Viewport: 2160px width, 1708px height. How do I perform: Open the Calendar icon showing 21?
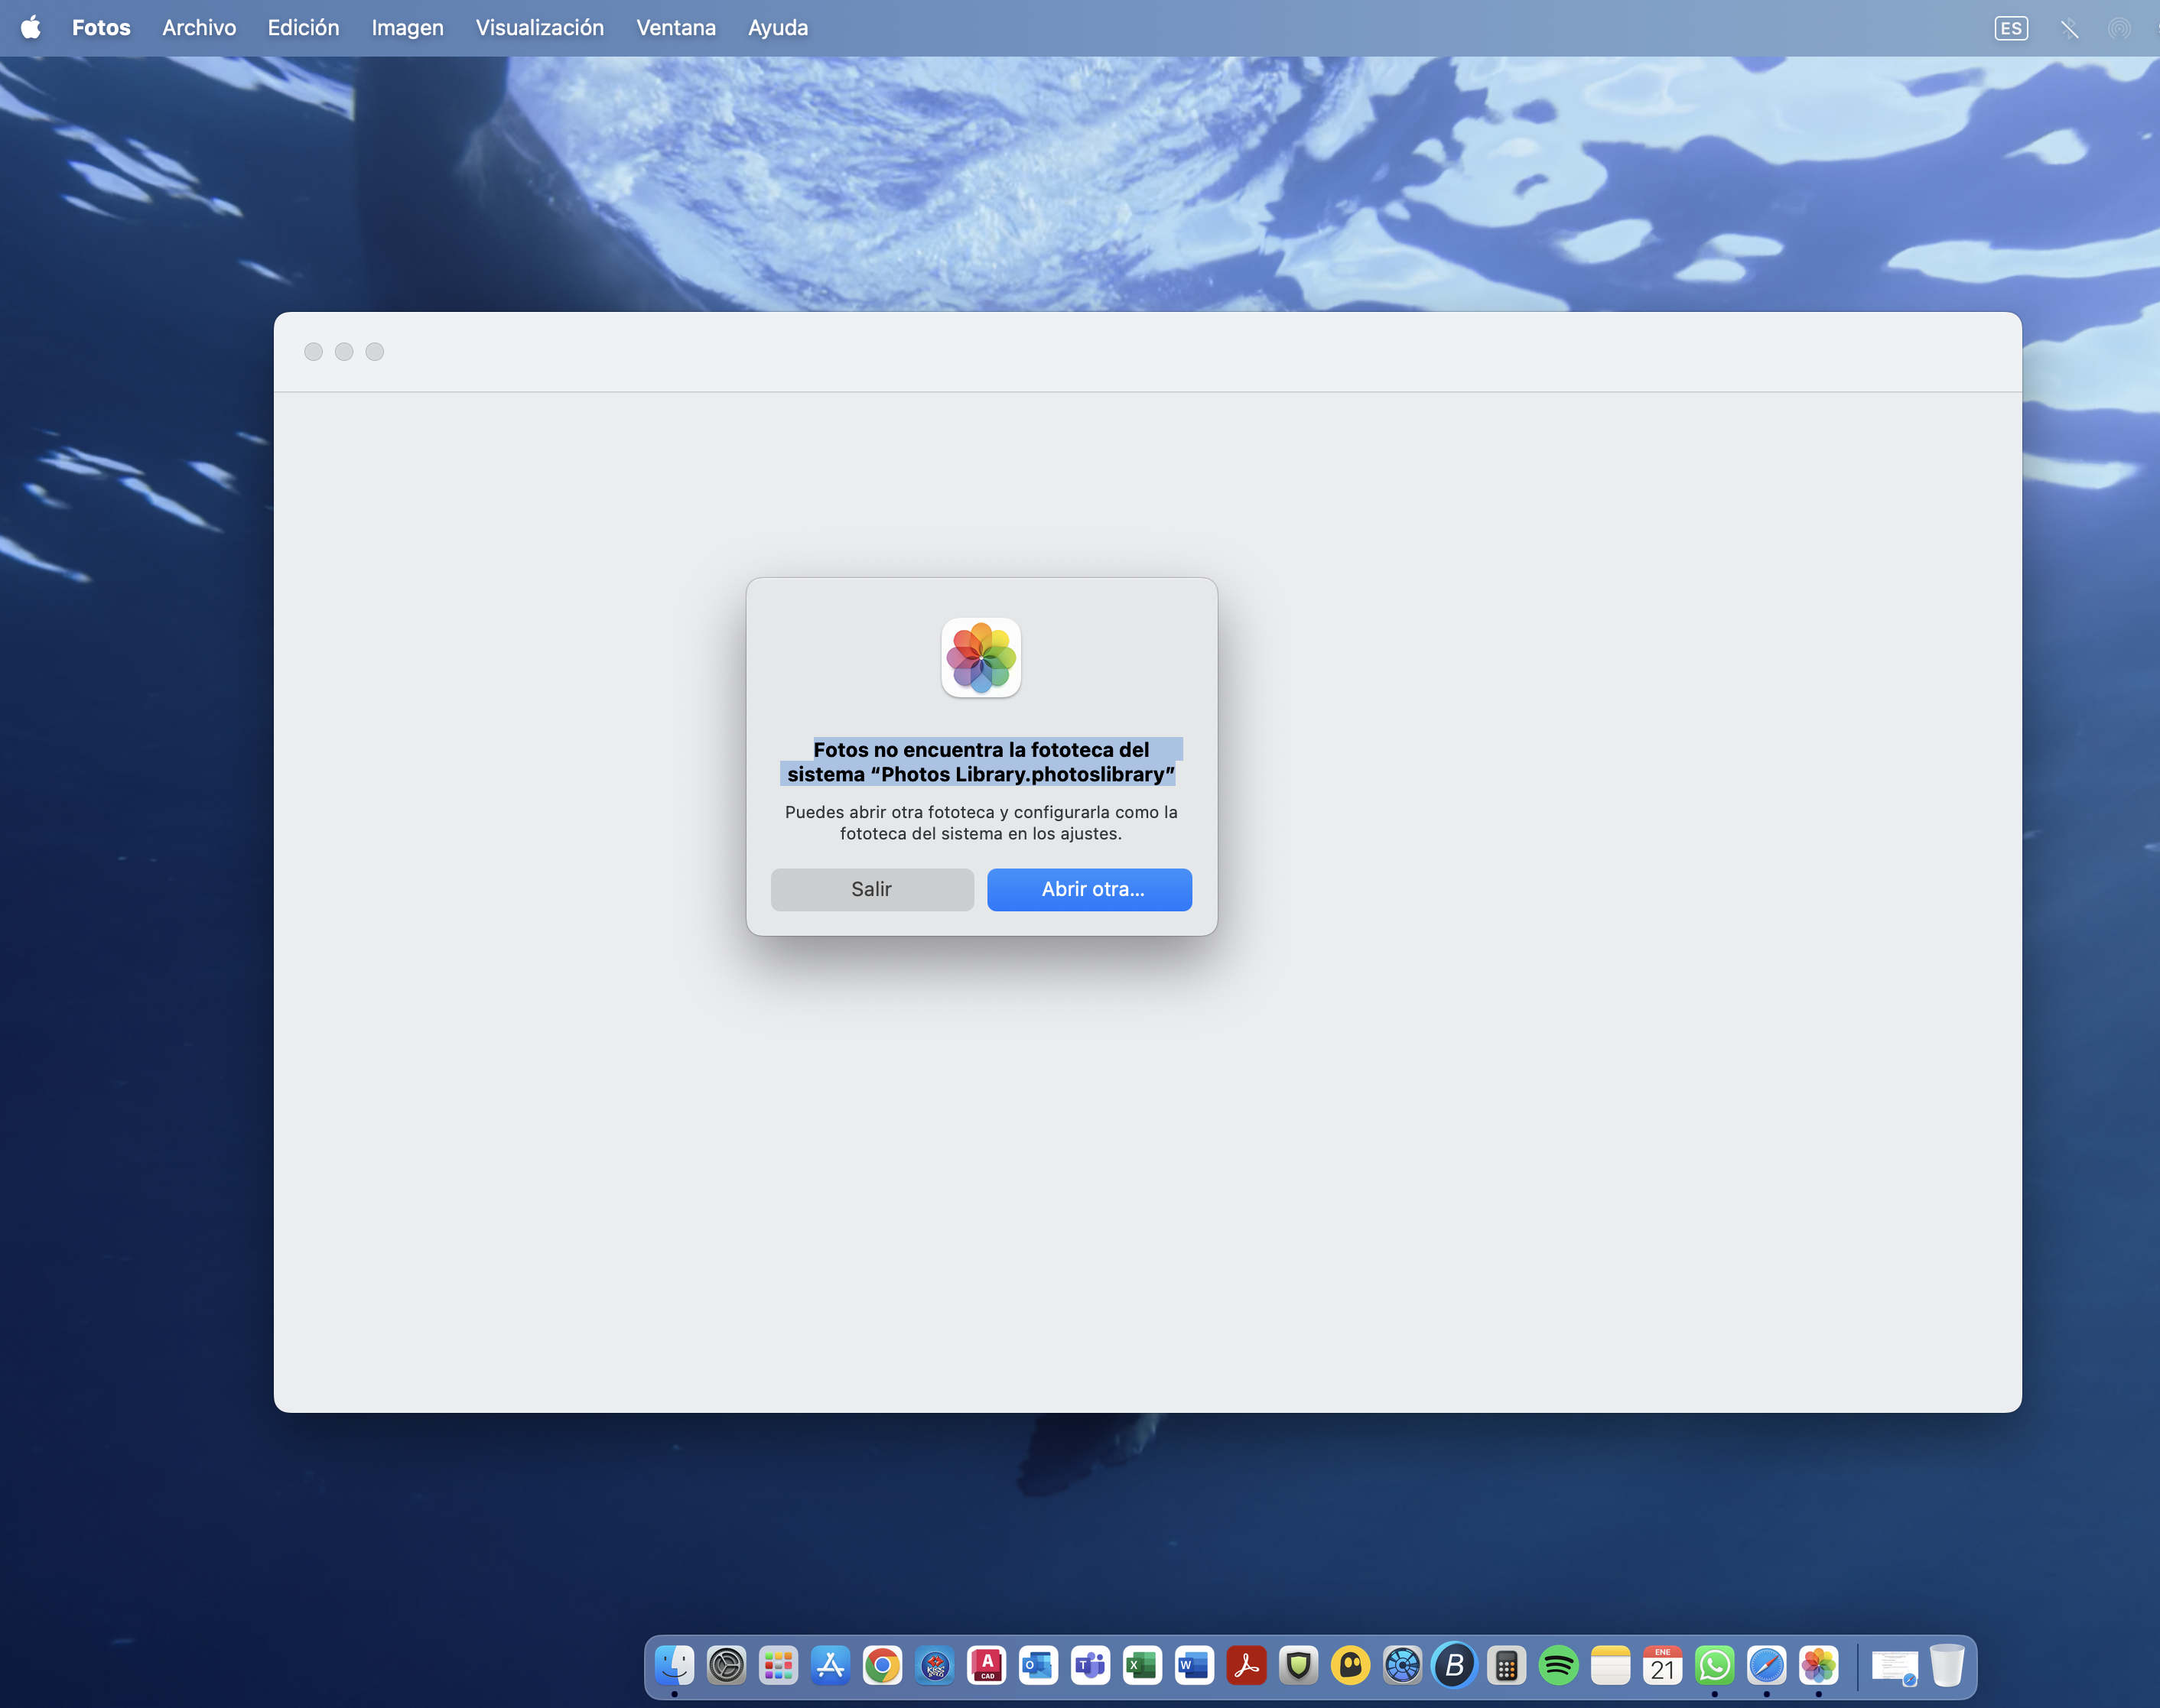tap(1662, 1665)
